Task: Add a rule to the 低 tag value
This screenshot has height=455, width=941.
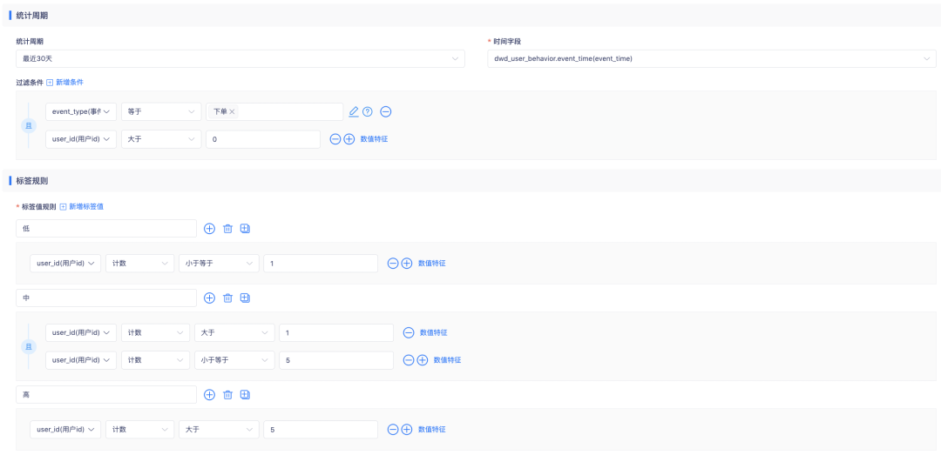Action: coord(209,229)
